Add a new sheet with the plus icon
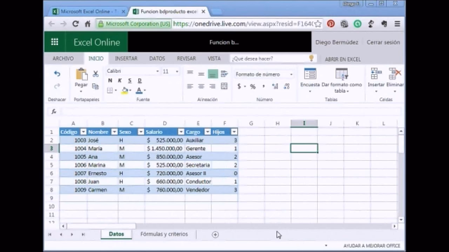Image resolution: width=449 pixels, height=252 pixels. tap(215, 234)
